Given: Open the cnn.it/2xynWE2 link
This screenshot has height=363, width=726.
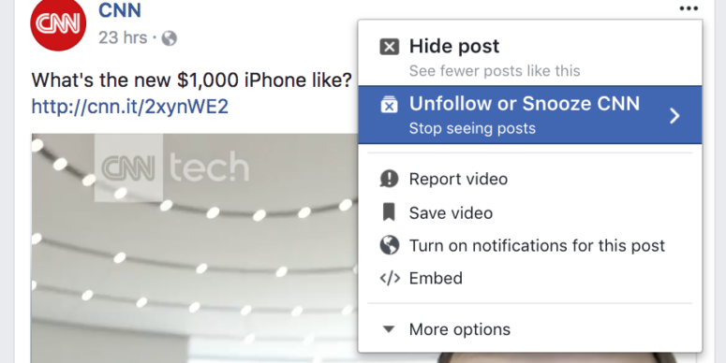Looking at the screenshot, I should click(x=130, y=107).
